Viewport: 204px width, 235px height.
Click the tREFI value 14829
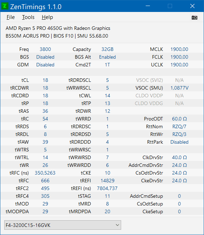[x=107, y=181]
